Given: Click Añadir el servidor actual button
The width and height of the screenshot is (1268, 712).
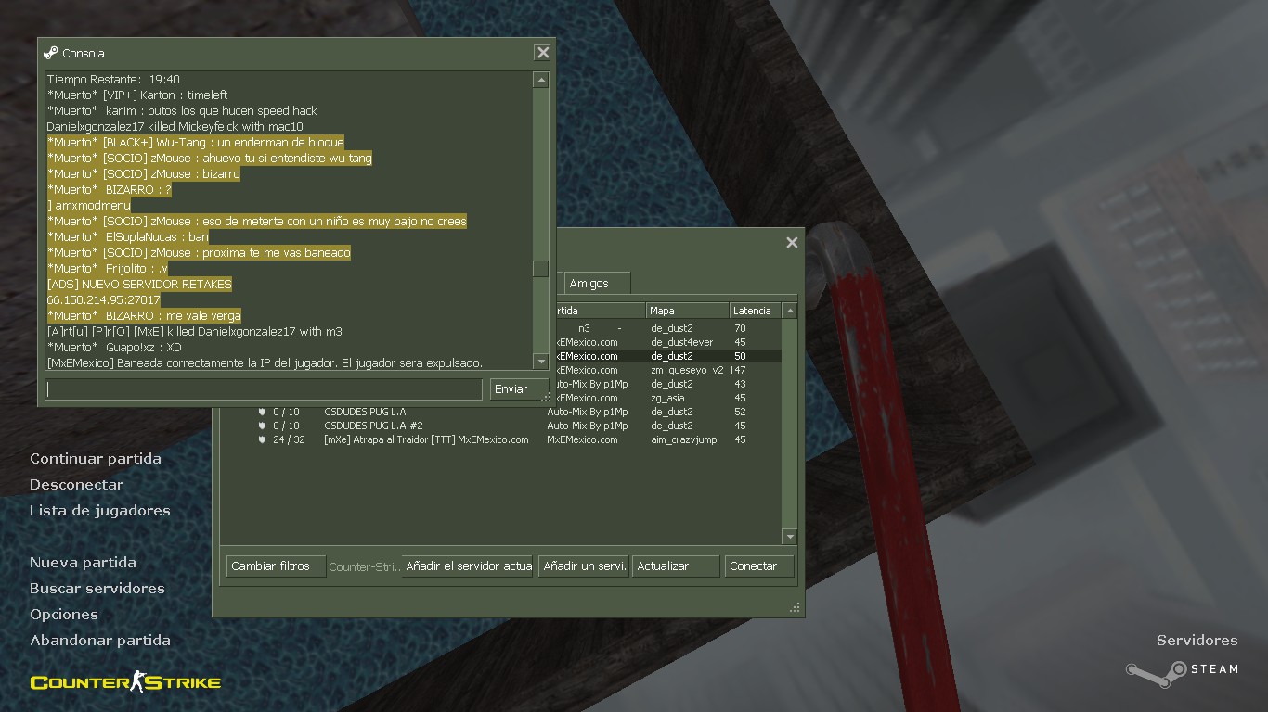Looking at the screenshot, I should click(469, 566).
